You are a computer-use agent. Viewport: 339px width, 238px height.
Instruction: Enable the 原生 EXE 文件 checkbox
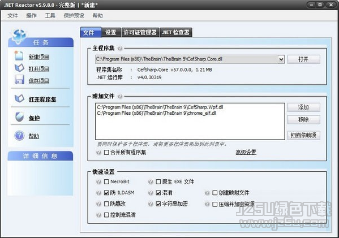158,181
